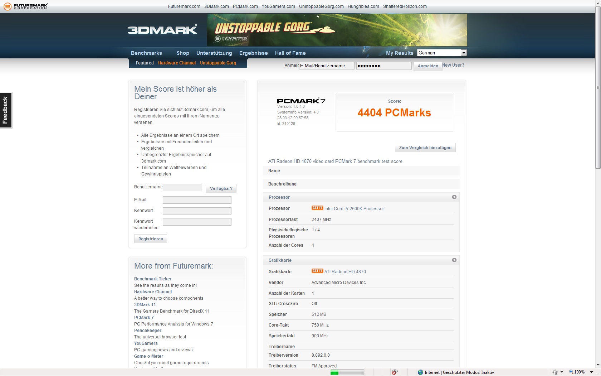Open the Benchmarks menu
Screen dimensions: 601x376
pyautogui.click(x=146, y=53)
